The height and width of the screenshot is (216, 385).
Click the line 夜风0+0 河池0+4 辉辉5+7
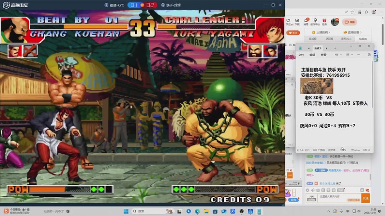click(x=327, y=126)
